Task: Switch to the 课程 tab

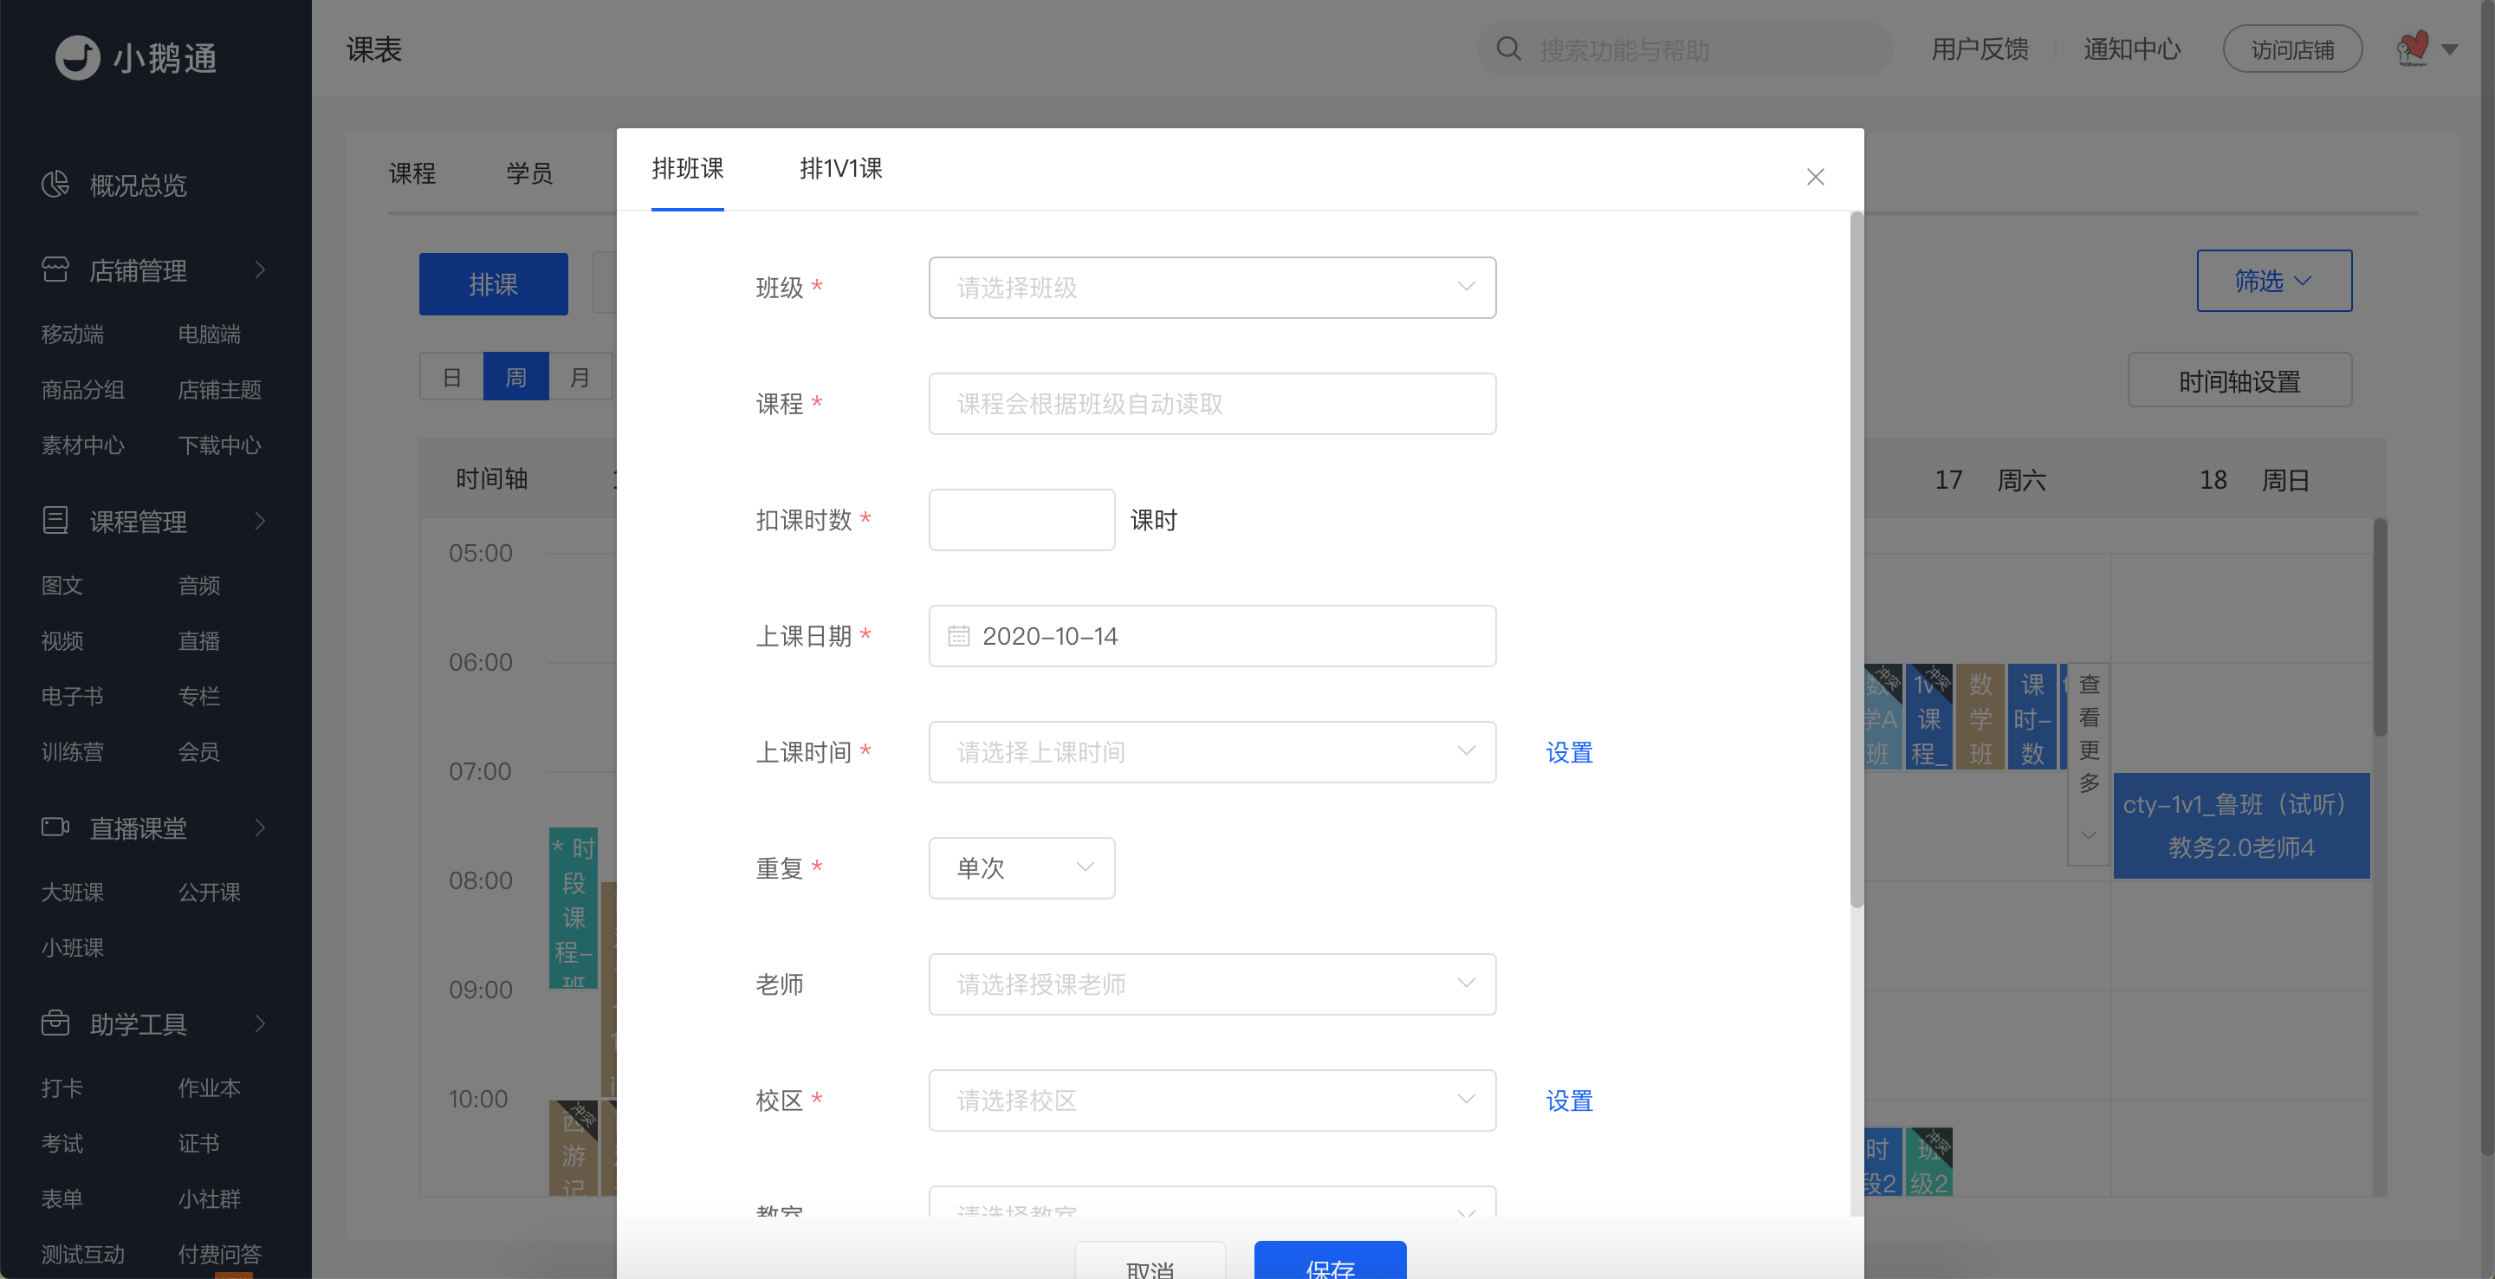Action: 412,173
